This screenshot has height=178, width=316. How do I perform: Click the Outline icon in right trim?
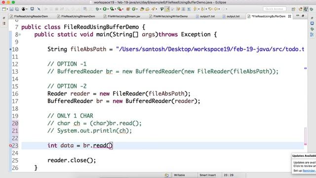(x=312, y=35)
